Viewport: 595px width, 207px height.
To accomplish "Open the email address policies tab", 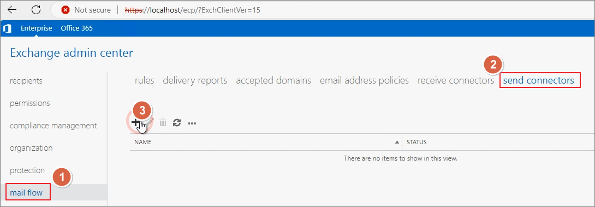I will click(x=364, y=80).
